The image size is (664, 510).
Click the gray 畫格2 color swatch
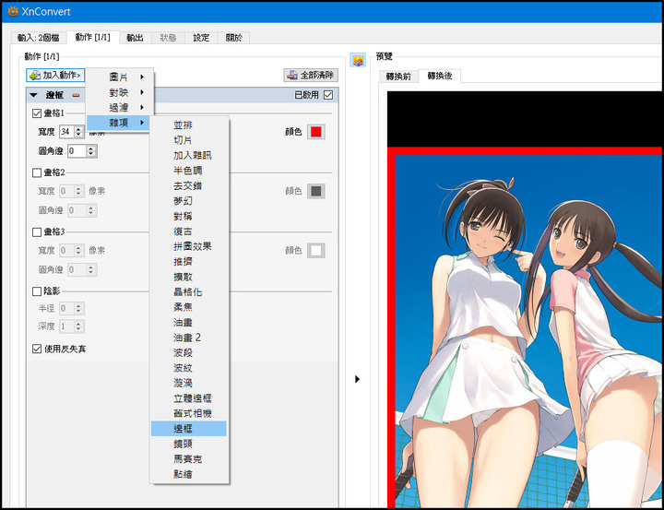[x=316, y=191]
